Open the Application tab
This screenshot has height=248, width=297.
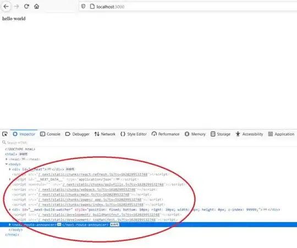(281, 134)
